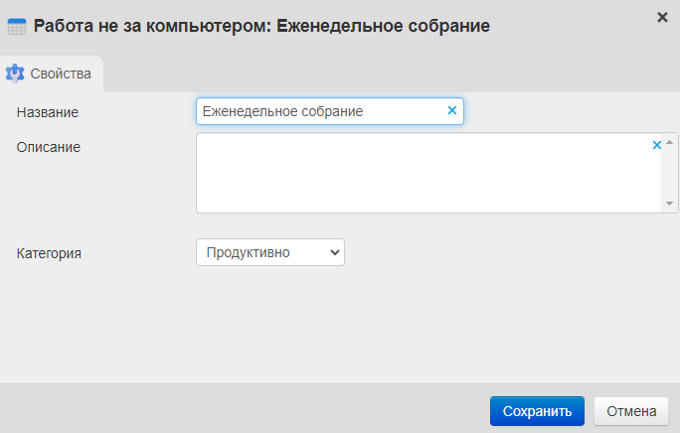Viewport: 680px width, 433px height.
Task: Close the dialog with the top-right X
Action: point(663,17)
